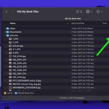Select file name 100_1432.jpg

pos(19,77)
